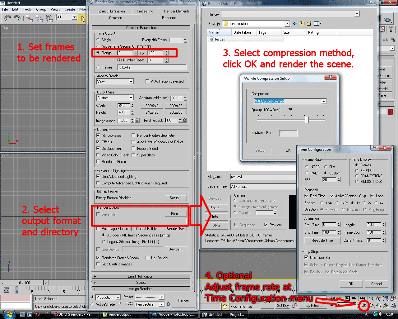Screen dimensions: 398x319
Task: Click the Redo arrow in main toolbar
Action: pos(17,18)
